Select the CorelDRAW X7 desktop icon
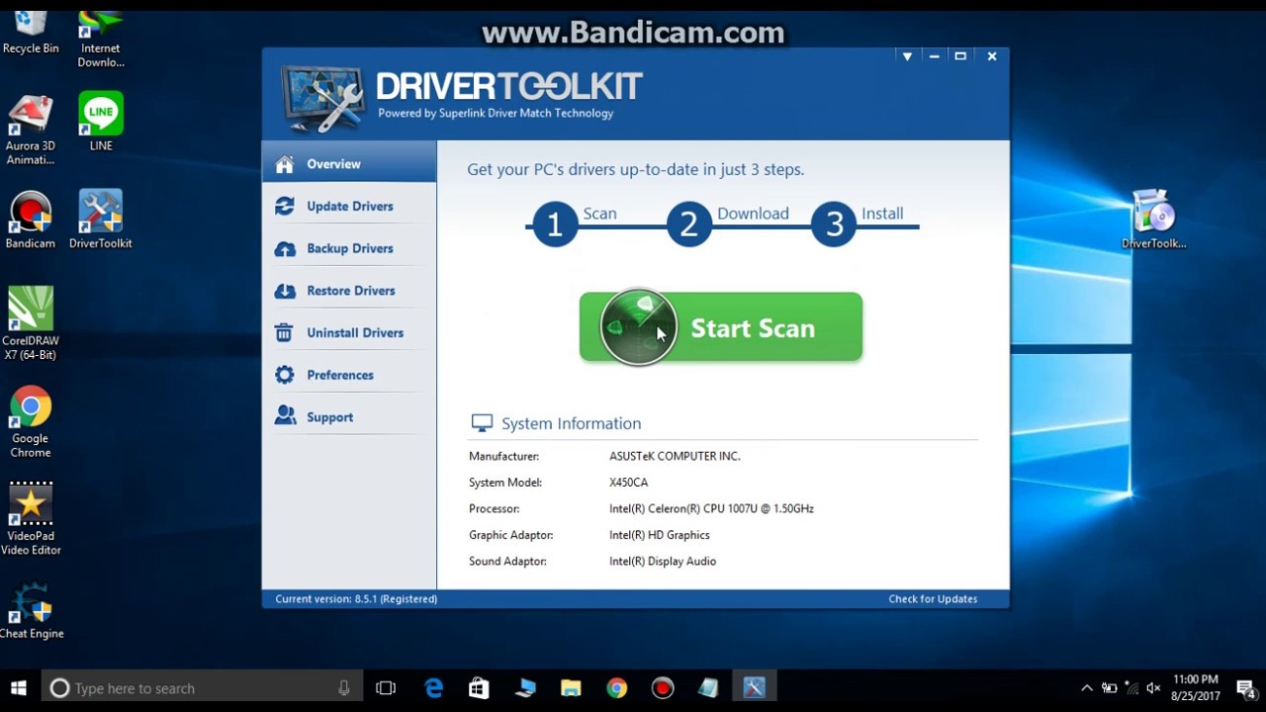 click(x=31, y=323)
